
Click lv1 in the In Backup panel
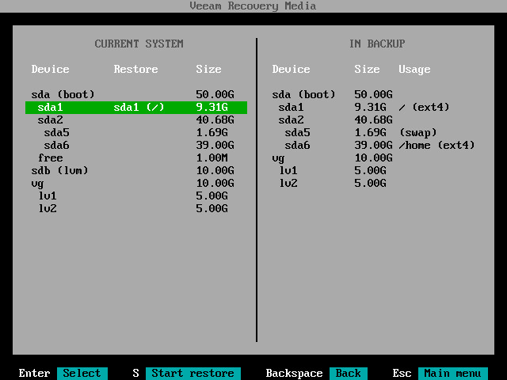(288, 171)
